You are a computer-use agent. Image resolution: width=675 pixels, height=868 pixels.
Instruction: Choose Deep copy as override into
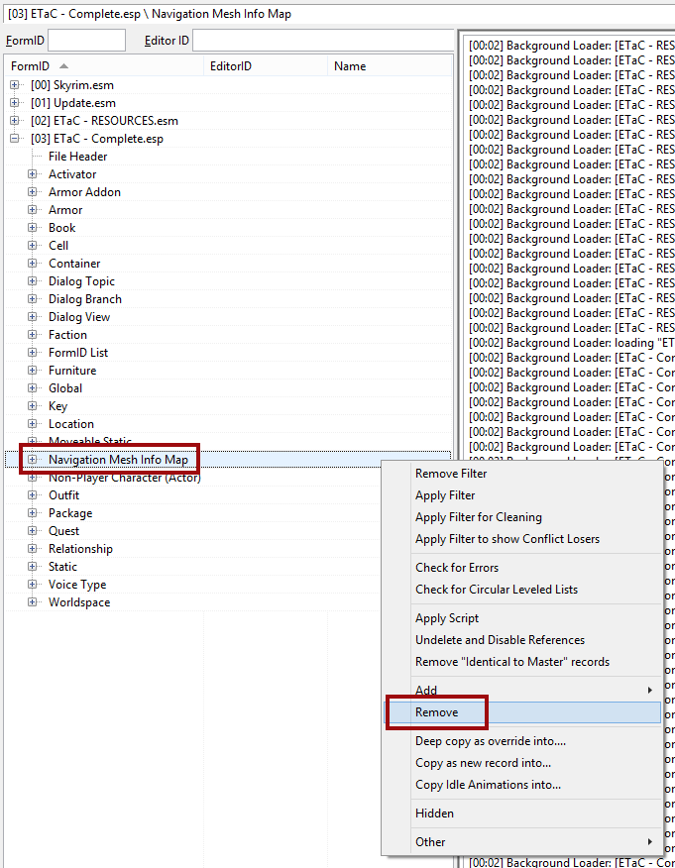click(490, 741)
